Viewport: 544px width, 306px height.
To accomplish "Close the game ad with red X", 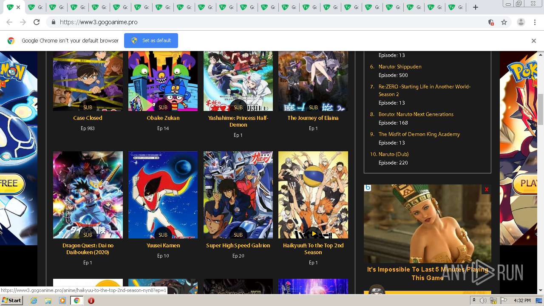I will coord(486,189).
